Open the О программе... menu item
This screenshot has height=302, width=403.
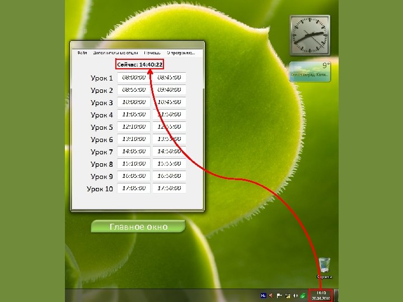click(181, 53)
